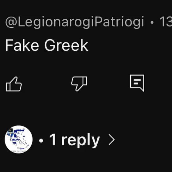Click the word "Fake" in the comment
This screenshot has height=172, width=172.
[22, 45]
